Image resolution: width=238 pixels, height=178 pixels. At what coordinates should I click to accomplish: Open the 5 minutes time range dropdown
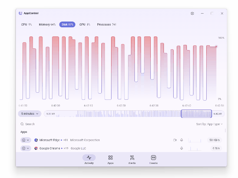point(30,114)
